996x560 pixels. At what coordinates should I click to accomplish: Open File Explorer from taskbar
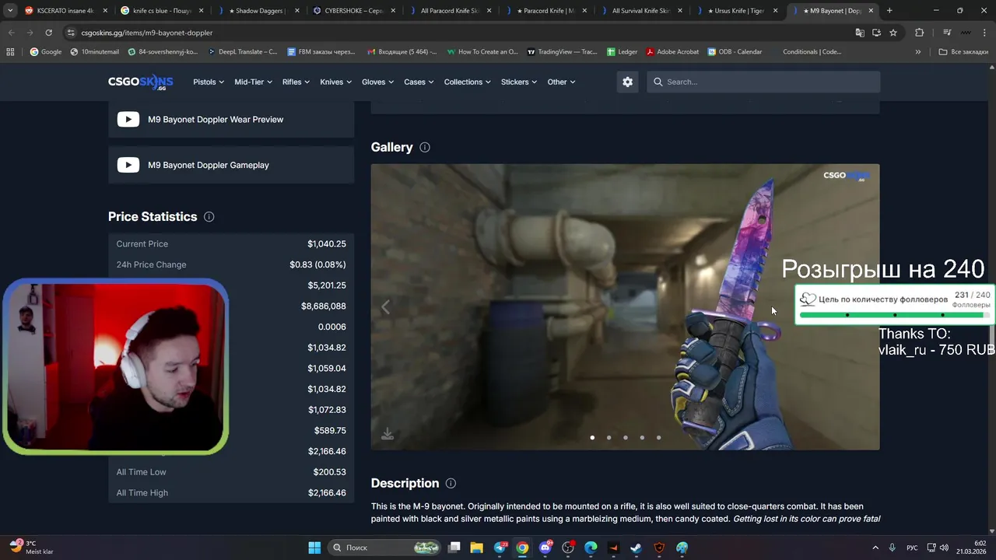click(476, 548)
